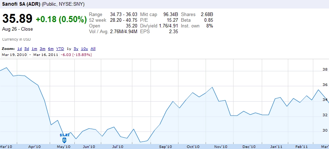Click the (Public, NYSE:SNY) ticker text

click(63, 4)
